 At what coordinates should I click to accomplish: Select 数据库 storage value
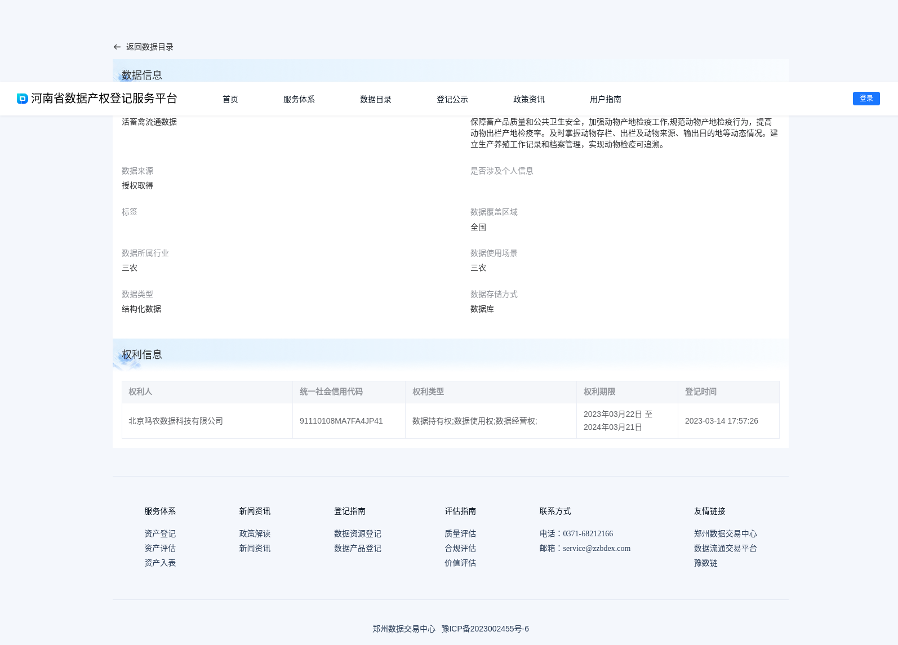point(482,309)
